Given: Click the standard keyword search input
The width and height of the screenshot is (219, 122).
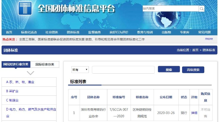Looking at the screenshot, I should click(123, 70).
